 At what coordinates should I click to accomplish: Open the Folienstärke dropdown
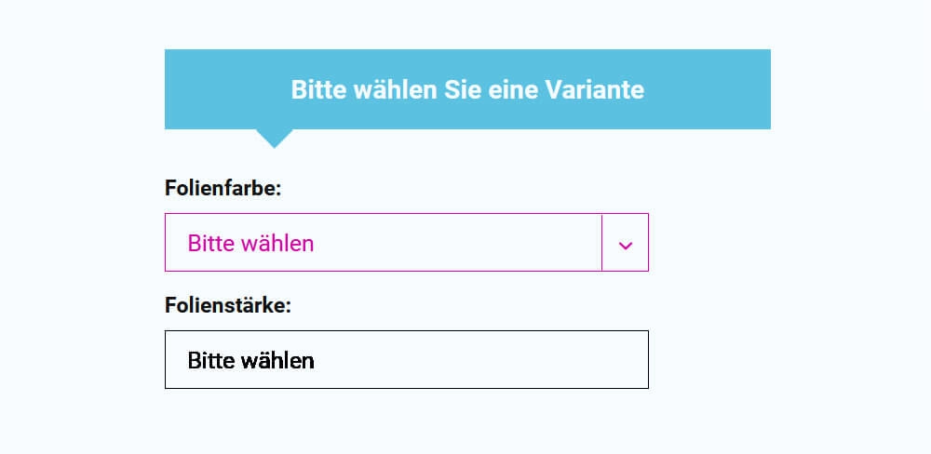click(406, 359)
